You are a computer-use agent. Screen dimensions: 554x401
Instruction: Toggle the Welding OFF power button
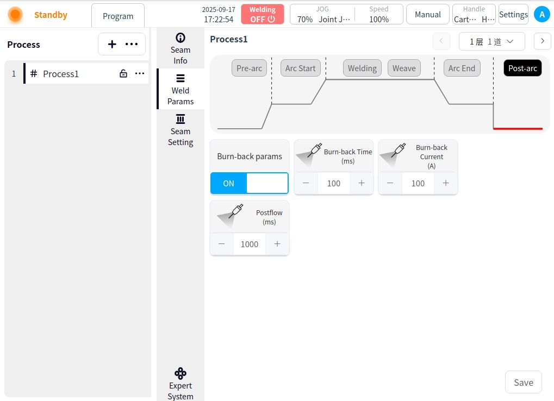tap(263, 15)
